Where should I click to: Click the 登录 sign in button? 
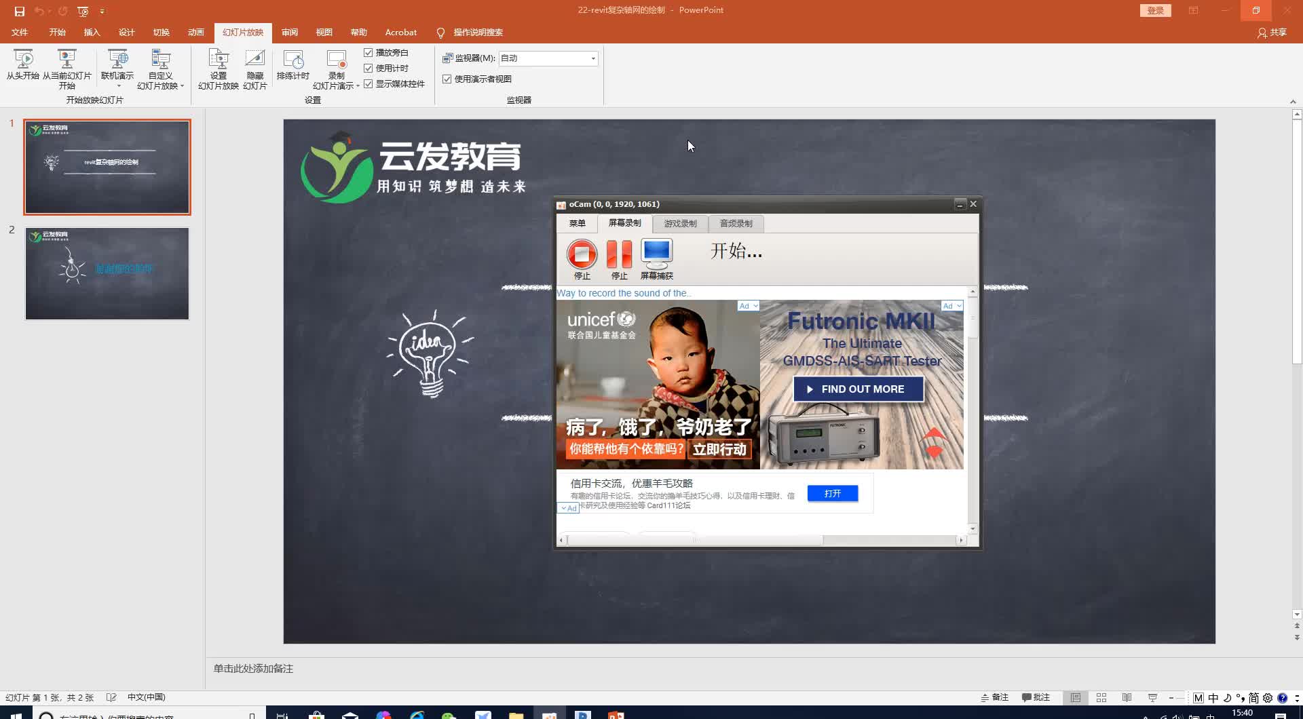(1154, 10)
